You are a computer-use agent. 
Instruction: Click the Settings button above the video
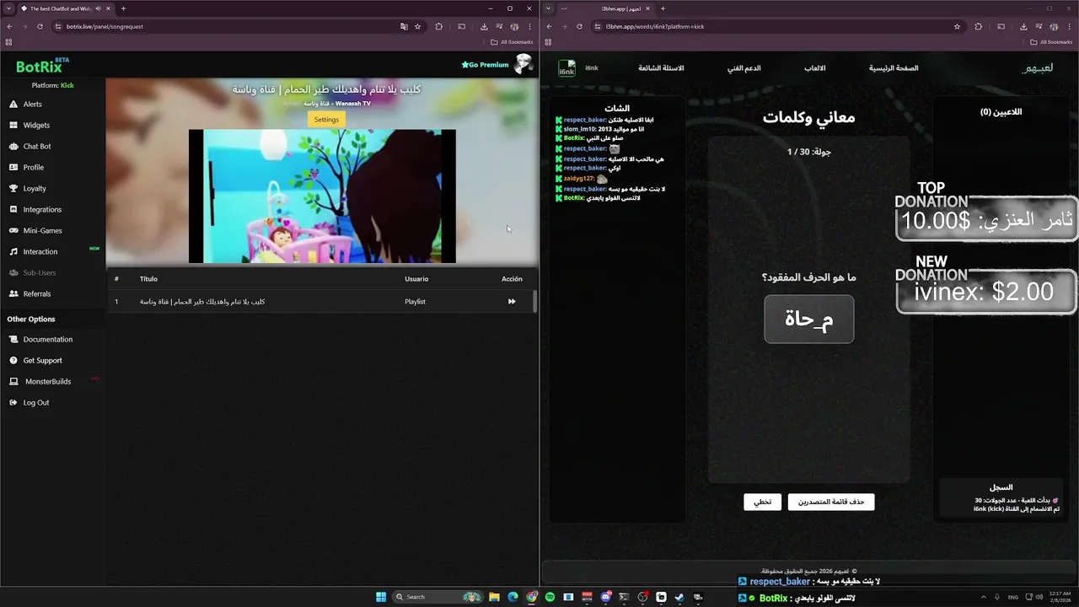point(326,119)
